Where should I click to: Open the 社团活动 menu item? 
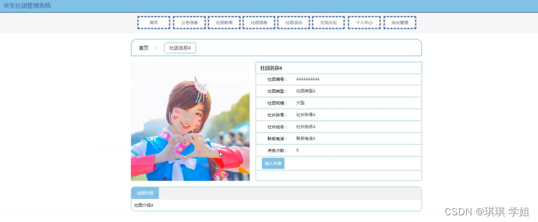coord(293,23)
